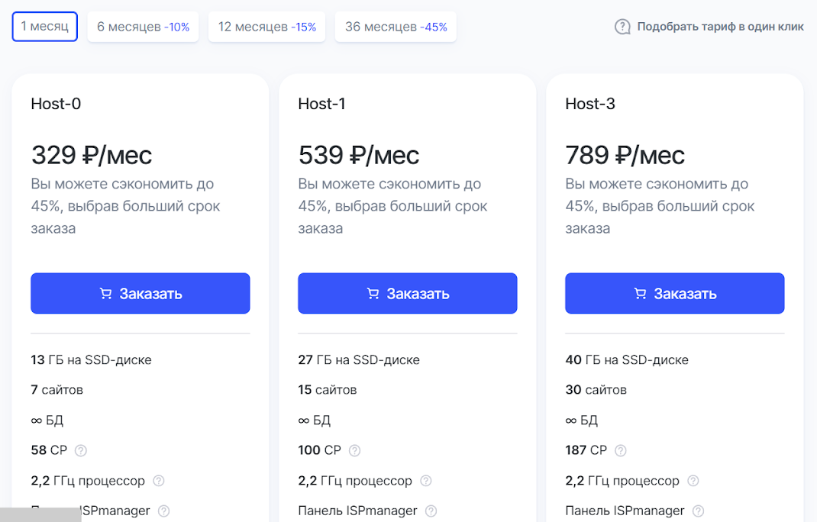Show help for 187 CP in Host-3
Screen dimensions: 817x522
point(621,450)
